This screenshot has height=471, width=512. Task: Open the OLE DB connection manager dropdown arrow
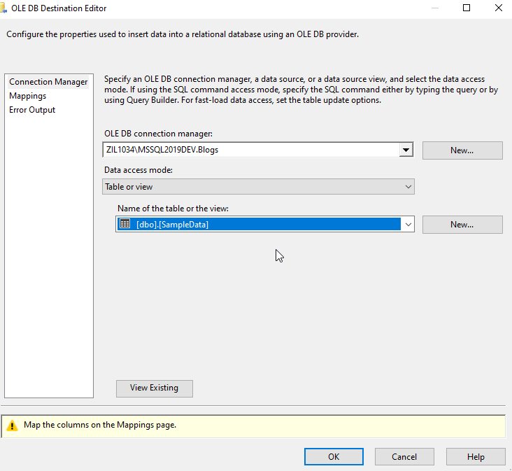[x=406, y=150]
